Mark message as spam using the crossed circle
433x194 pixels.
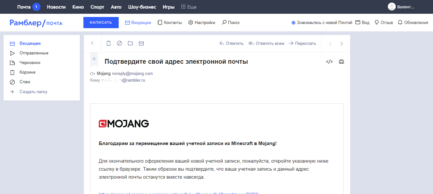pos(119,43)
